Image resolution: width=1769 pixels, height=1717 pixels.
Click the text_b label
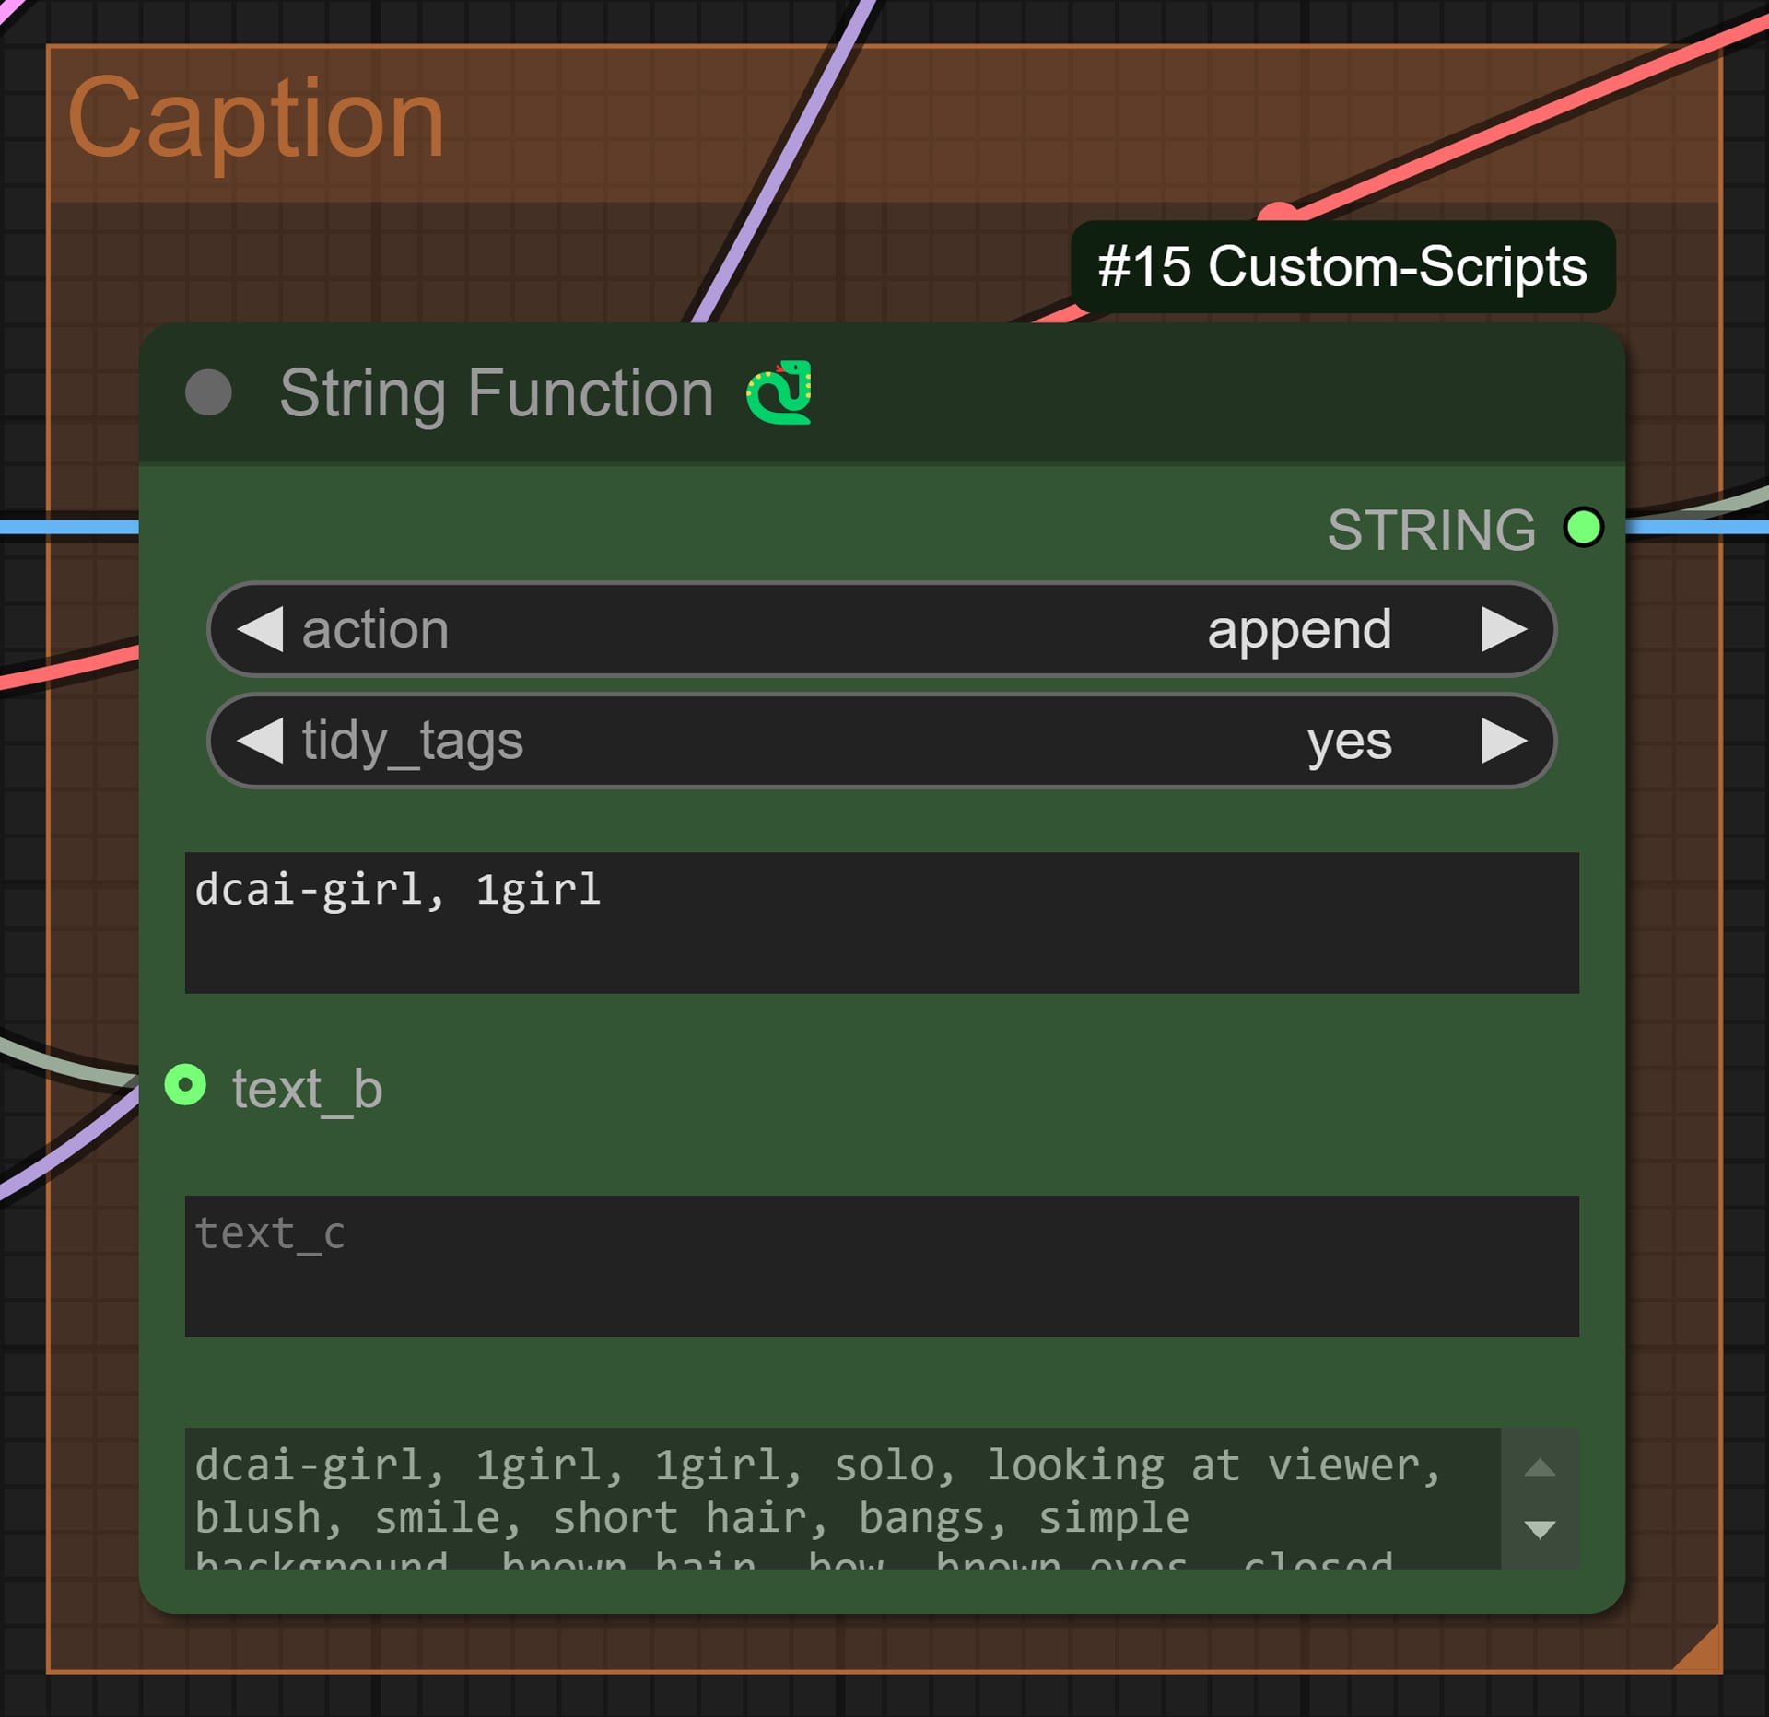307,1089
